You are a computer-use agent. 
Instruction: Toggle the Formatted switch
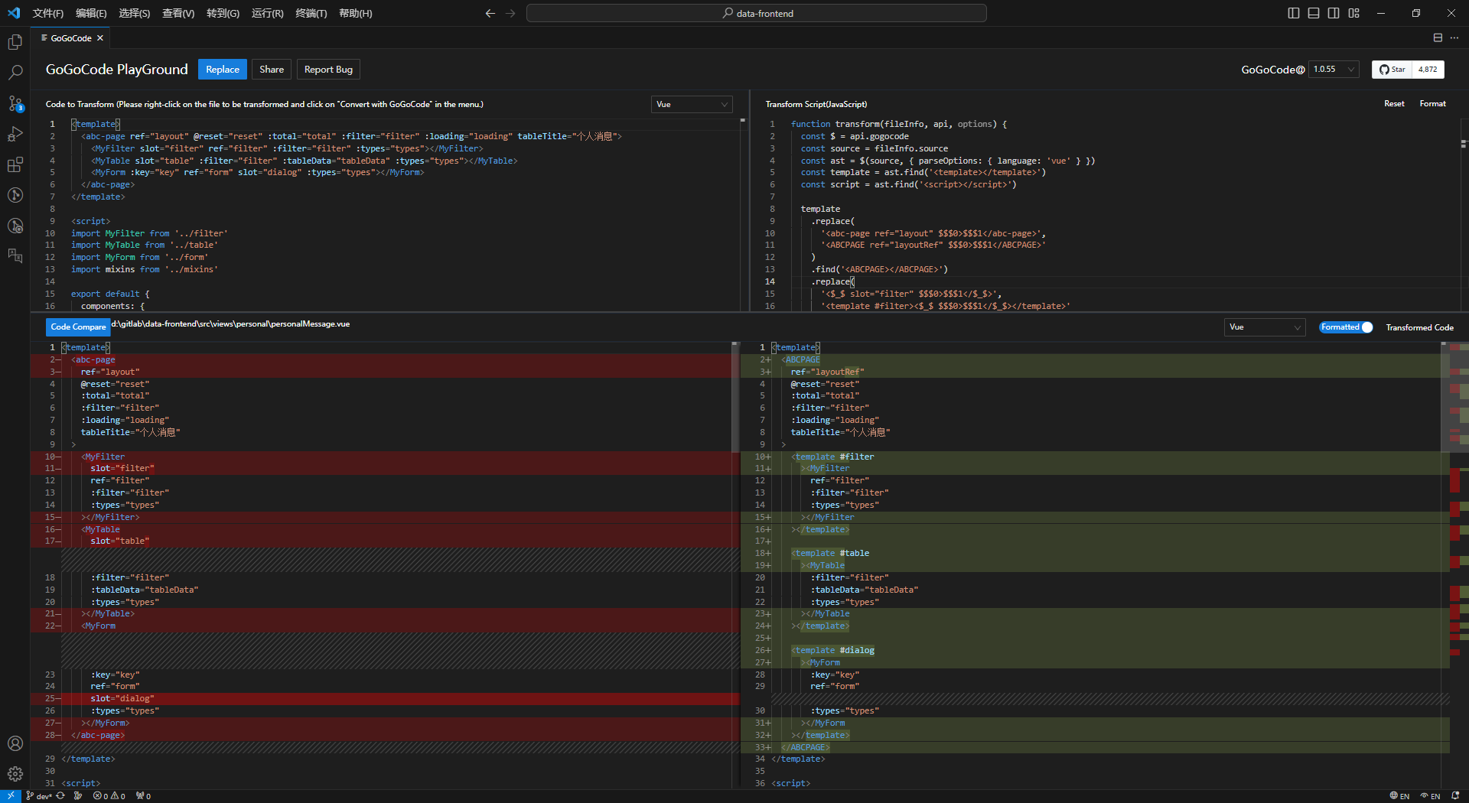click(x=1346, y=327)
